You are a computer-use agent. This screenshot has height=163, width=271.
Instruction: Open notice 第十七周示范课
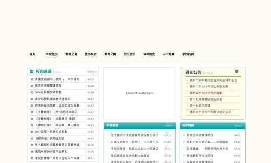pos(200,106)
